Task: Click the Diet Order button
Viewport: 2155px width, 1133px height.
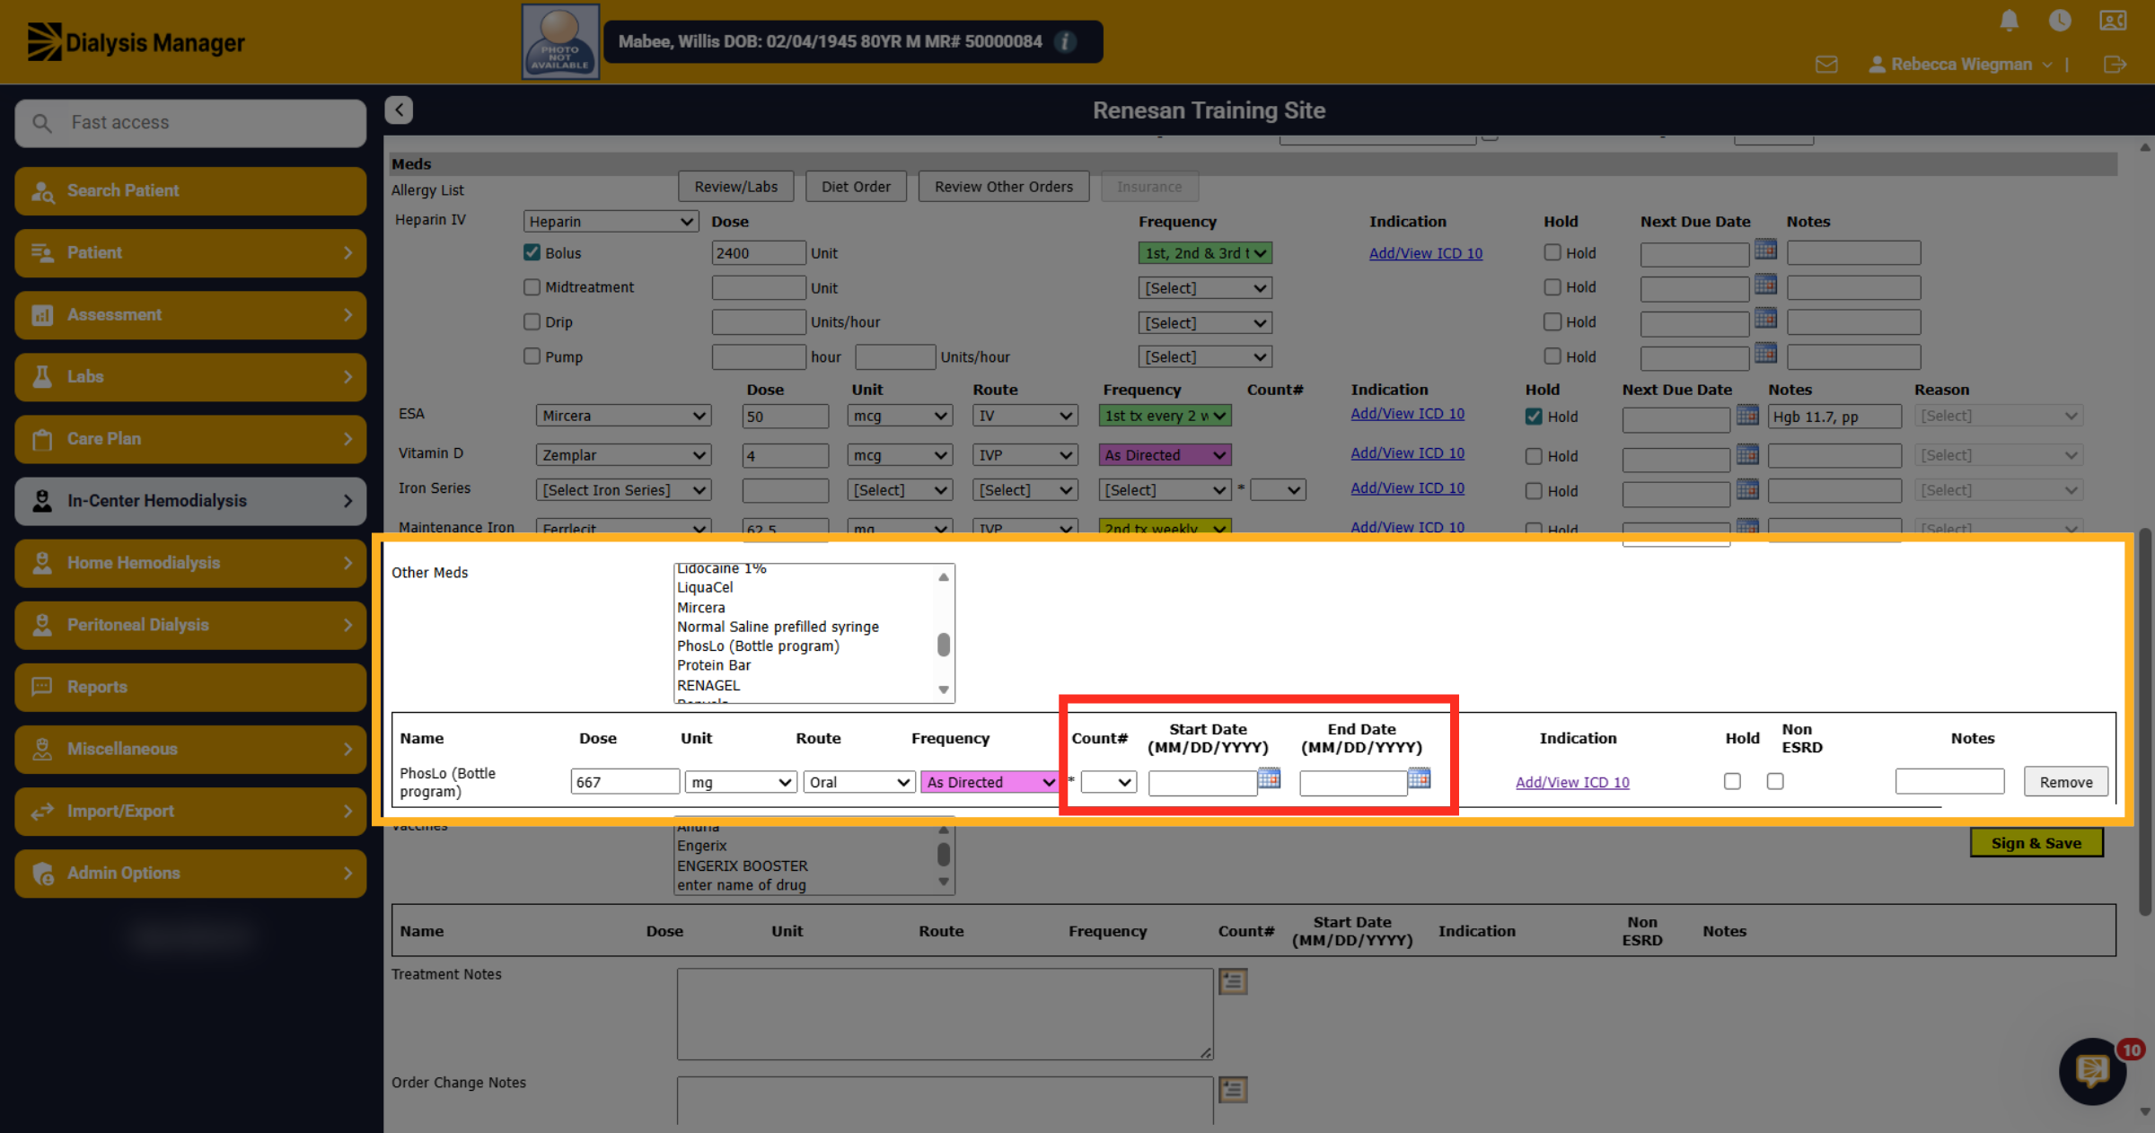Action: (x=856, y=187)
